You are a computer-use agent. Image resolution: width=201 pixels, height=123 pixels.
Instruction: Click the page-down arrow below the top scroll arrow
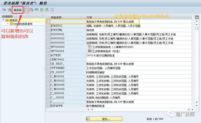[197, 25]
